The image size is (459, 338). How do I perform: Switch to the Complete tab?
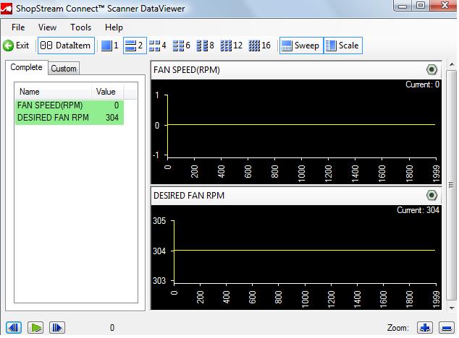point(26,67)
